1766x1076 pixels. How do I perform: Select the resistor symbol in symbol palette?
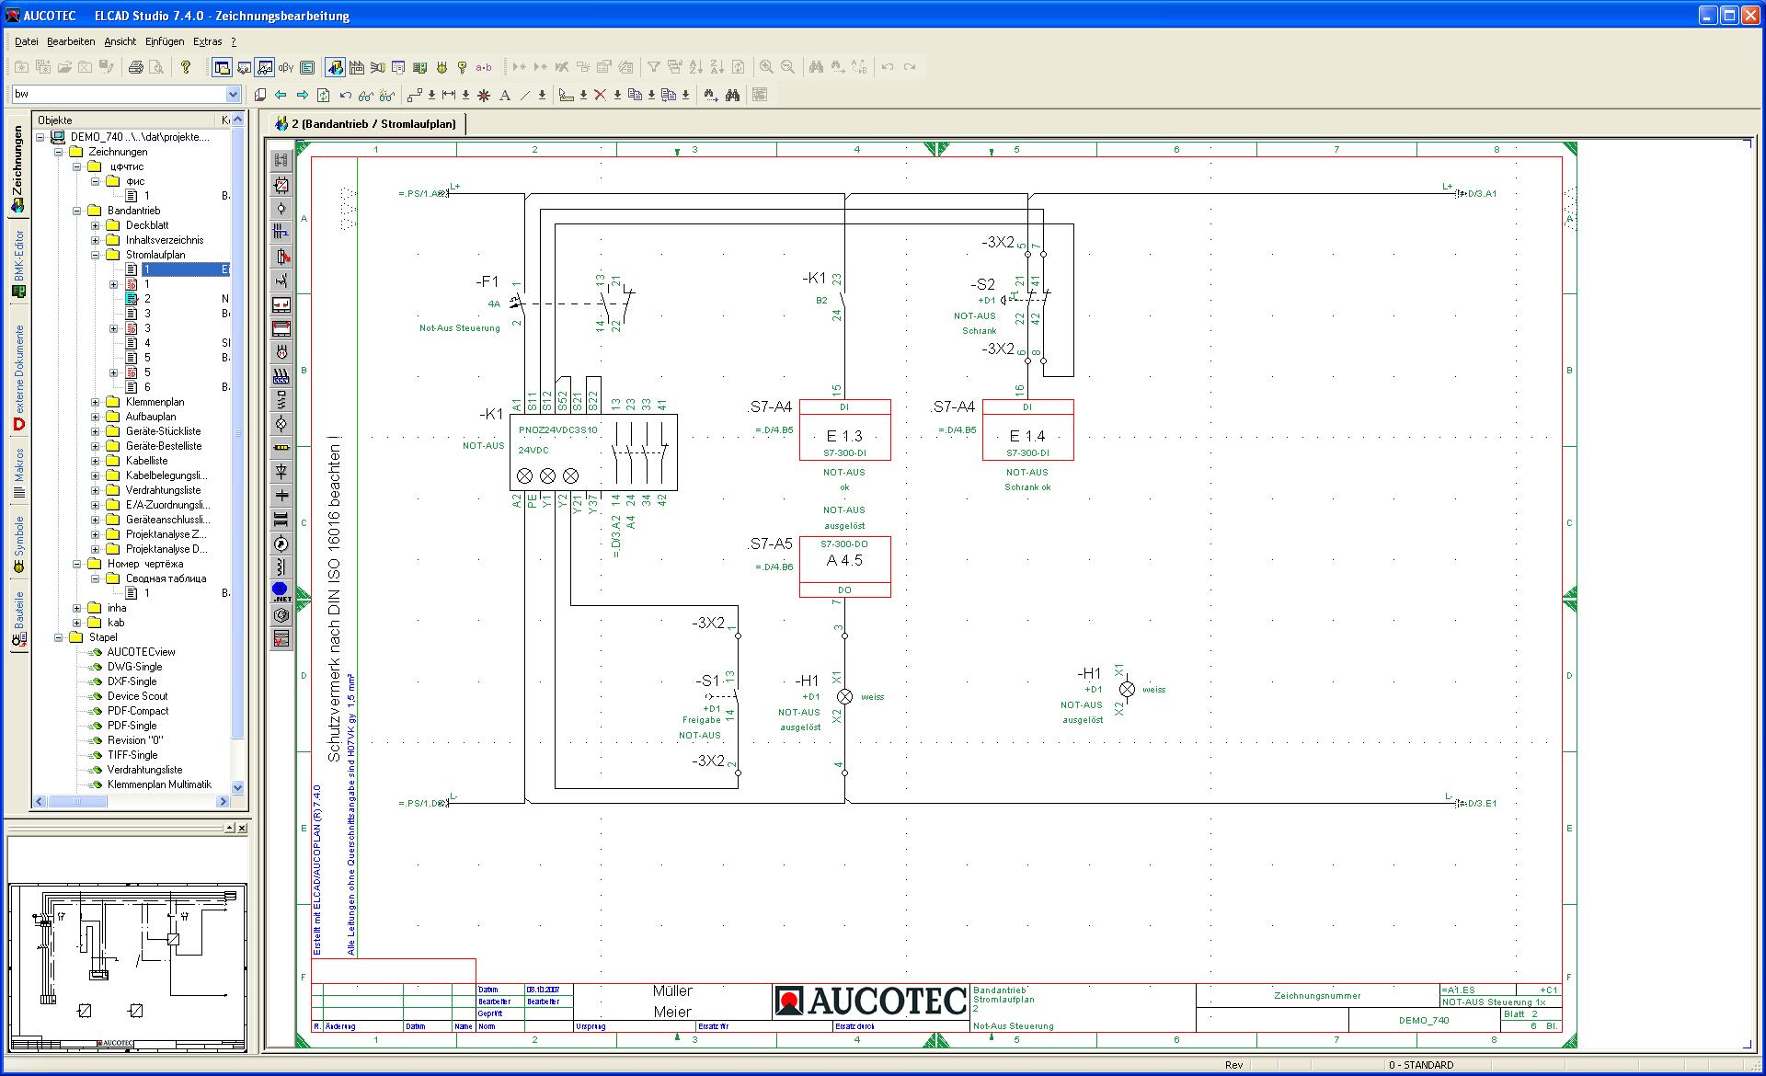(281, 448)
